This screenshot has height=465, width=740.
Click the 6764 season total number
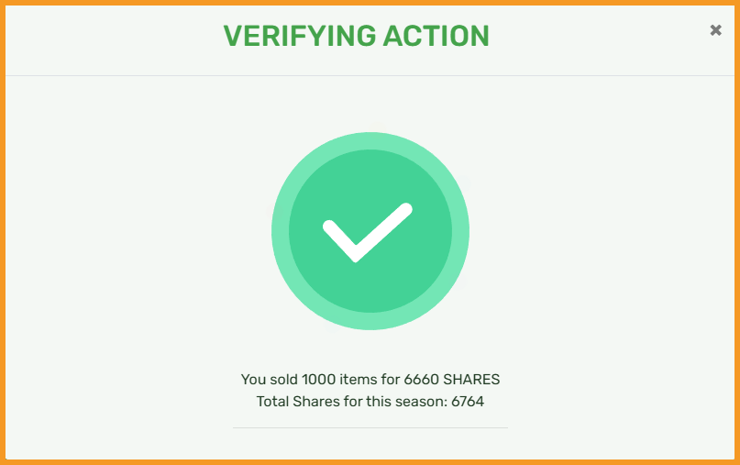468,402
